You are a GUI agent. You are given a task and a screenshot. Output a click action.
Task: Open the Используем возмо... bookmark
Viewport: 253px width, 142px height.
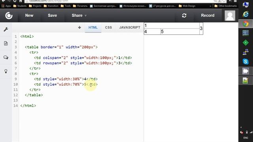(x=133, y=6)
